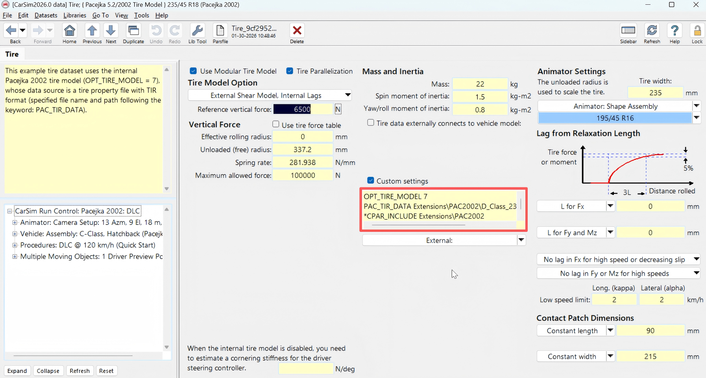This screenshot has height=378, width=706.
Task: Collapse CarSim Run Control tree node
Action: point(9,211)
